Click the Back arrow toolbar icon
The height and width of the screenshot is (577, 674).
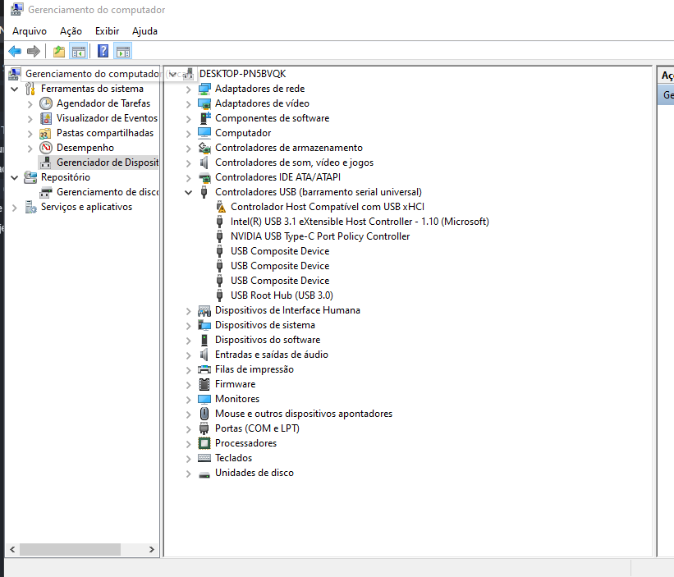pos(15,52)
